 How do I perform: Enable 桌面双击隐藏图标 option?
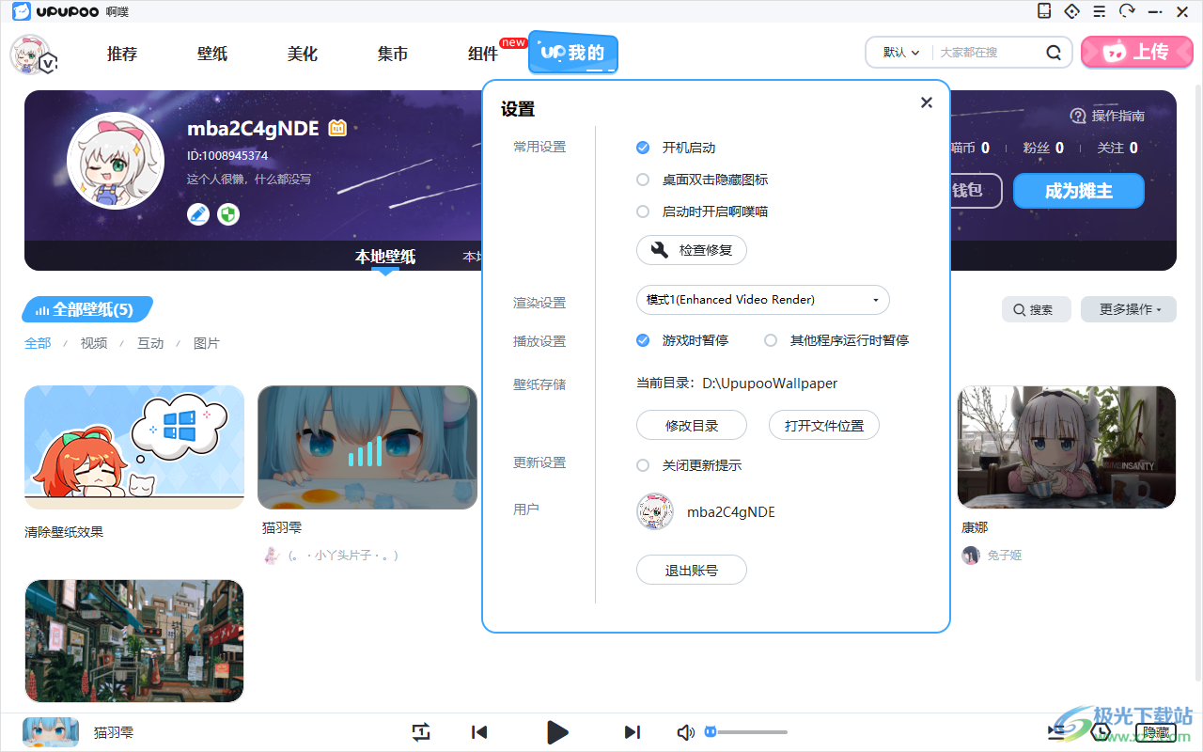point(643,180)
